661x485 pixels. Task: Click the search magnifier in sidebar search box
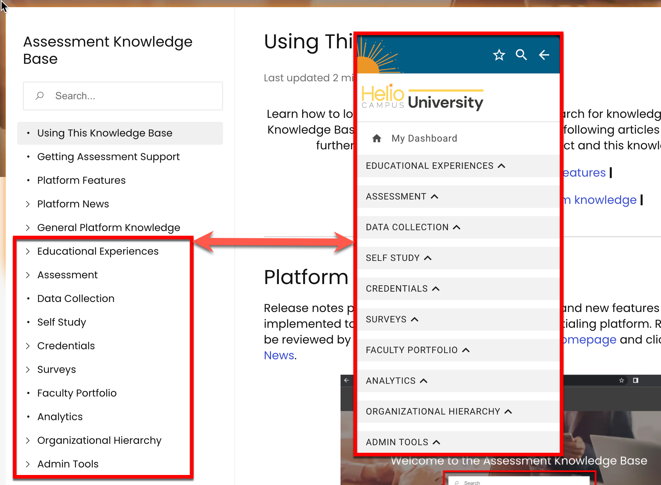coord(40,96)
